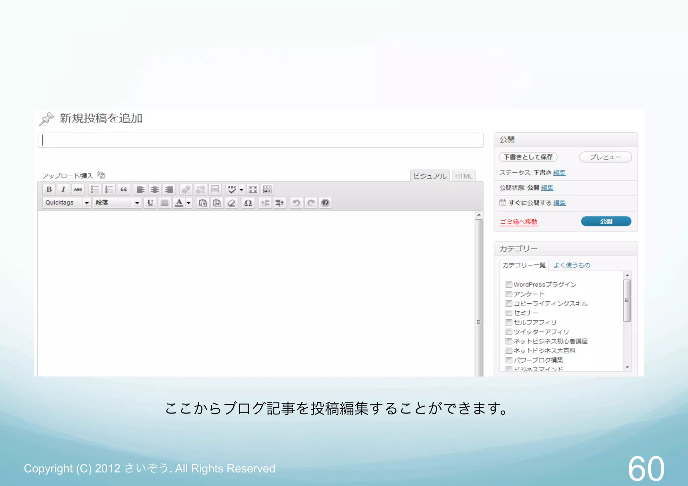The image size is (688, 486).
Task: Check the コピーライティングスキル category
Action: point(509,303)
